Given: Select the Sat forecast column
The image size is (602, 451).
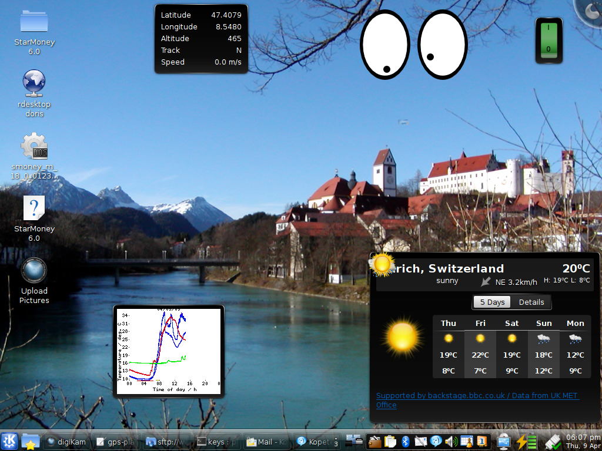Looking at the screenshot, I should tap(512, 346).
